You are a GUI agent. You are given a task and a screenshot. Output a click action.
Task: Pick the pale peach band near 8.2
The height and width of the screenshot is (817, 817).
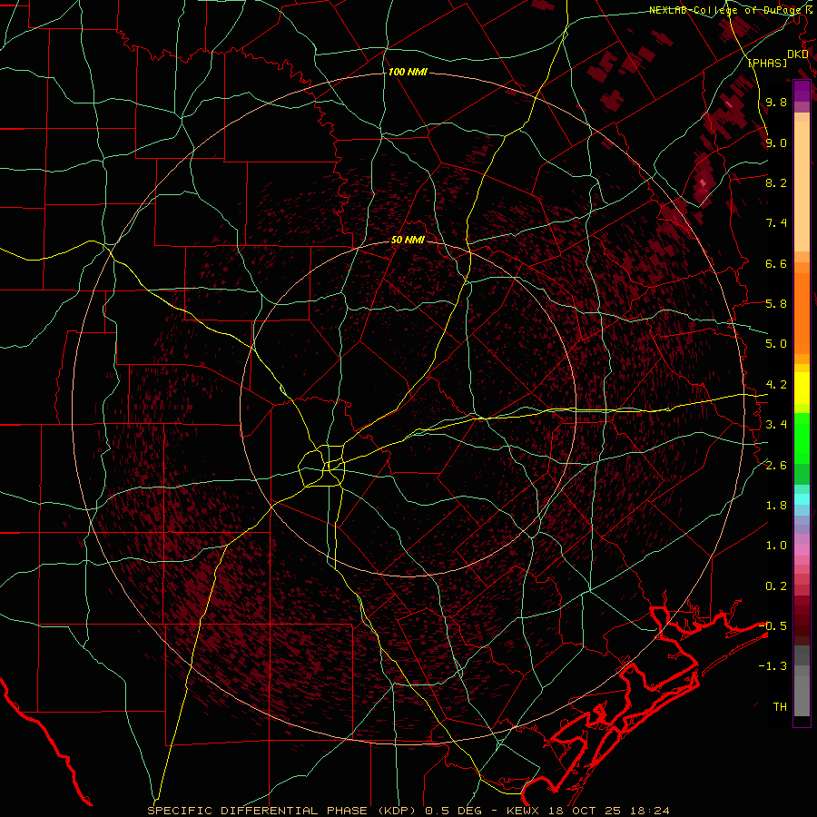802,186
